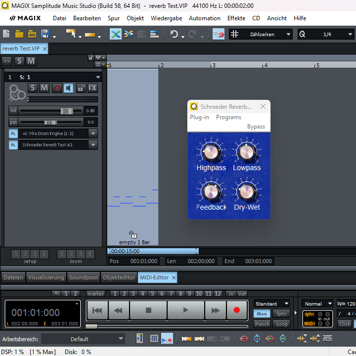The image size is (356, 356).
Task: Click Bypass in Schroeder Reverb window
Action: click(256, 127)
